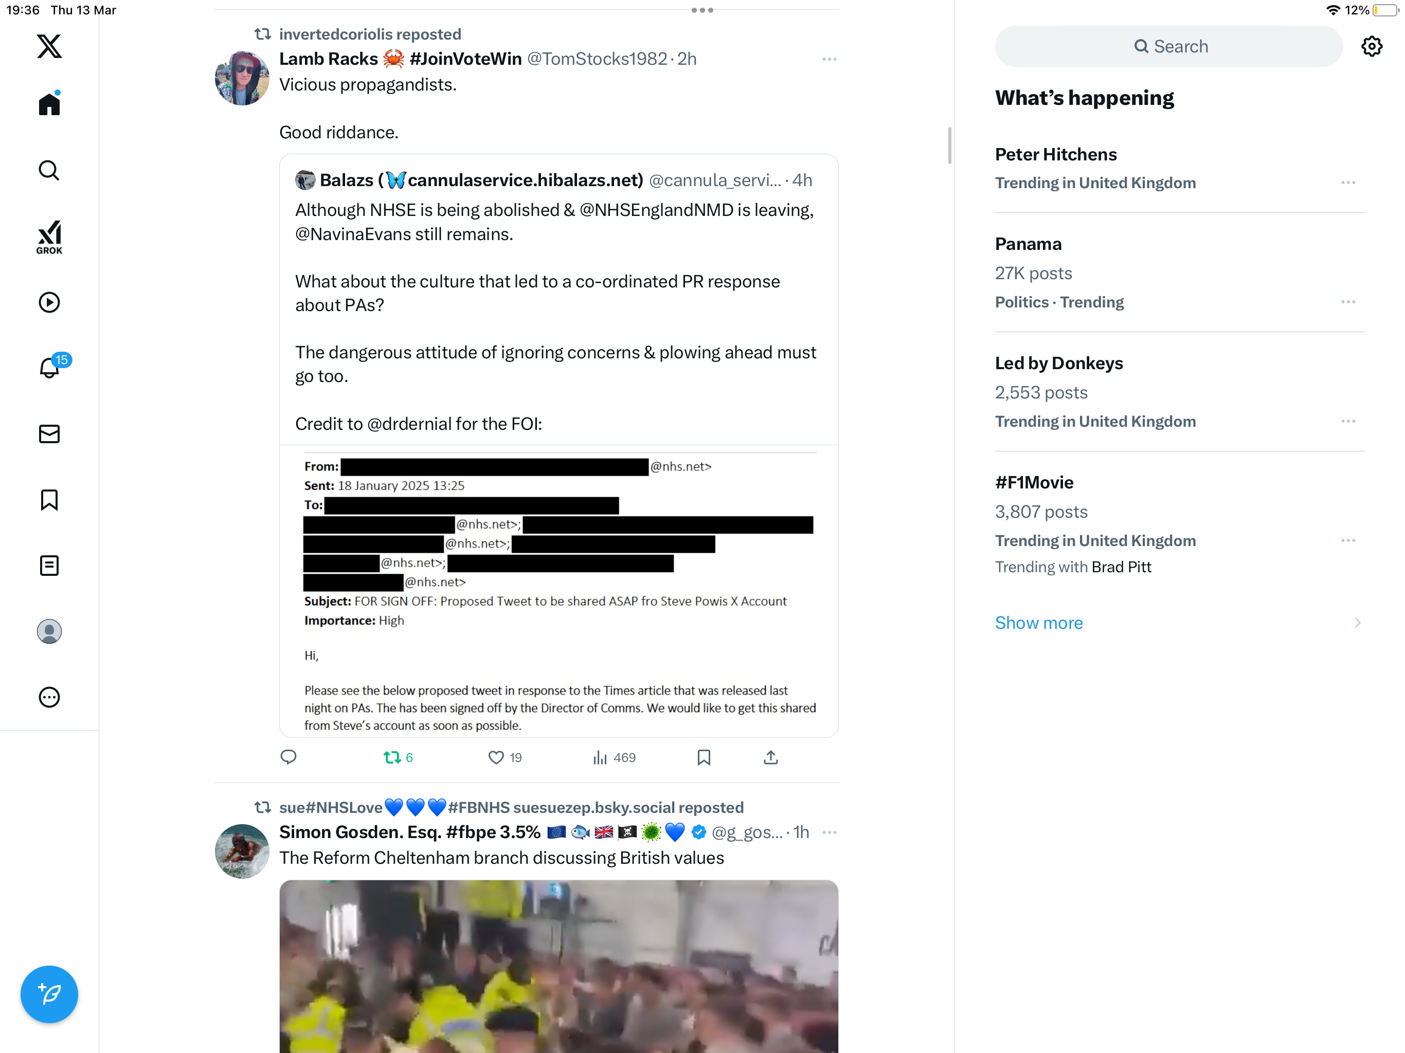The width and height of the screenshot is (1405, 1053).
Task: Open the Lists icon in sidebar
Action: point(49,565)
